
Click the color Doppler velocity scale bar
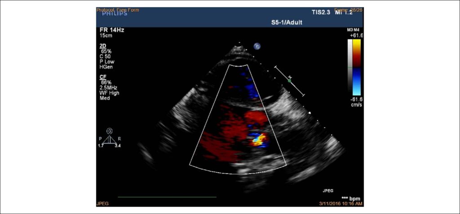356,68
